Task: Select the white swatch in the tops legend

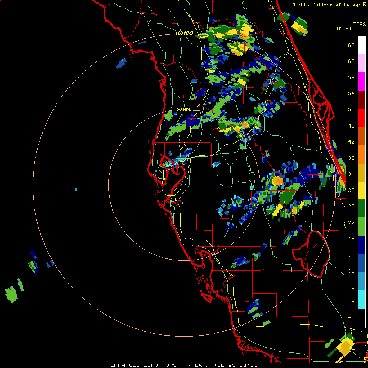Action: point(361,45)
